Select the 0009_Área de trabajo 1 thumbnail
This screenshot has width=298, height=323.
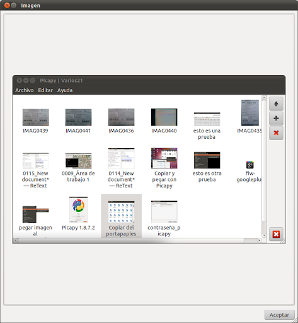tap(78, 161)
